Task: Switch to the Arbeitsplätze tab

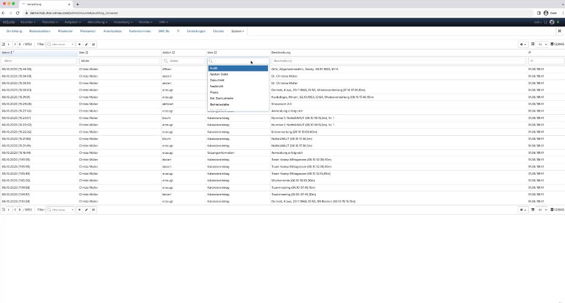Action: coord(112,31)
